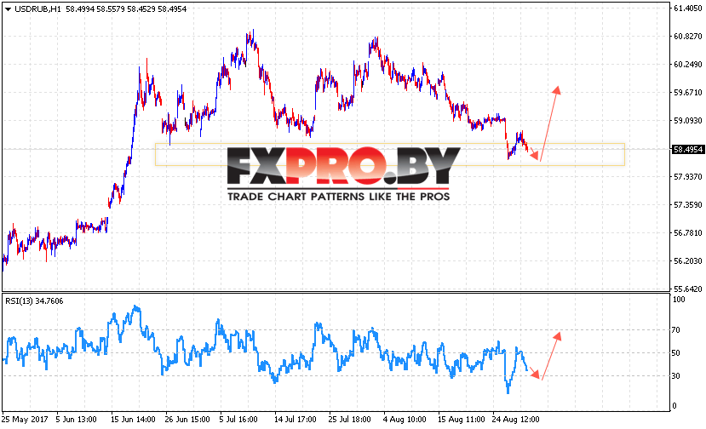
Task: Click the RSI scale value 50
Action: pos(676,353)
